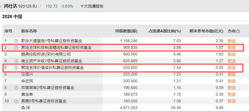Click the holding value 900,000
This screenshot has height=111, width=249.
[130, 54]
